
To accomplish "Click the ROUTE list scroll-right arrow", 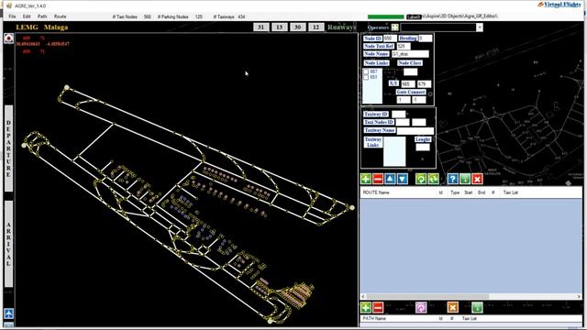I will 579,296.
